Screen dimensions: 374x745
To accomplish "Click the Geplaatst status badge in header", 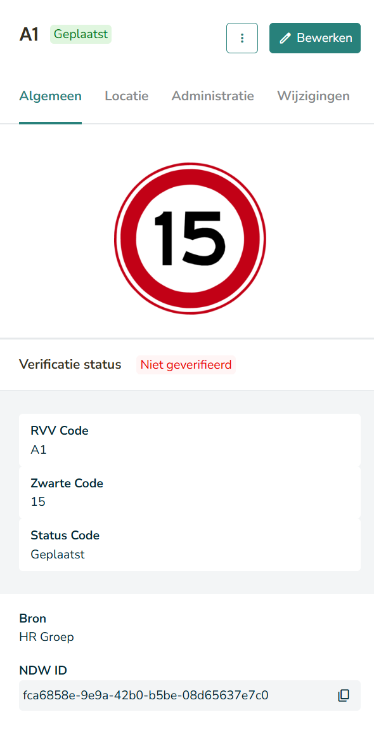I will pyautogui.click(x=81, y=34).
